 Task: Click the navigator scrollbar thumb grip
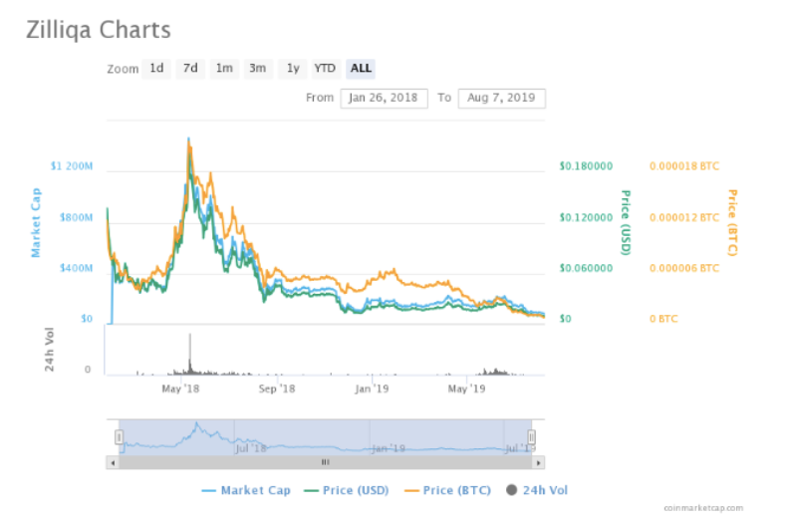click(x=325, y=462)
